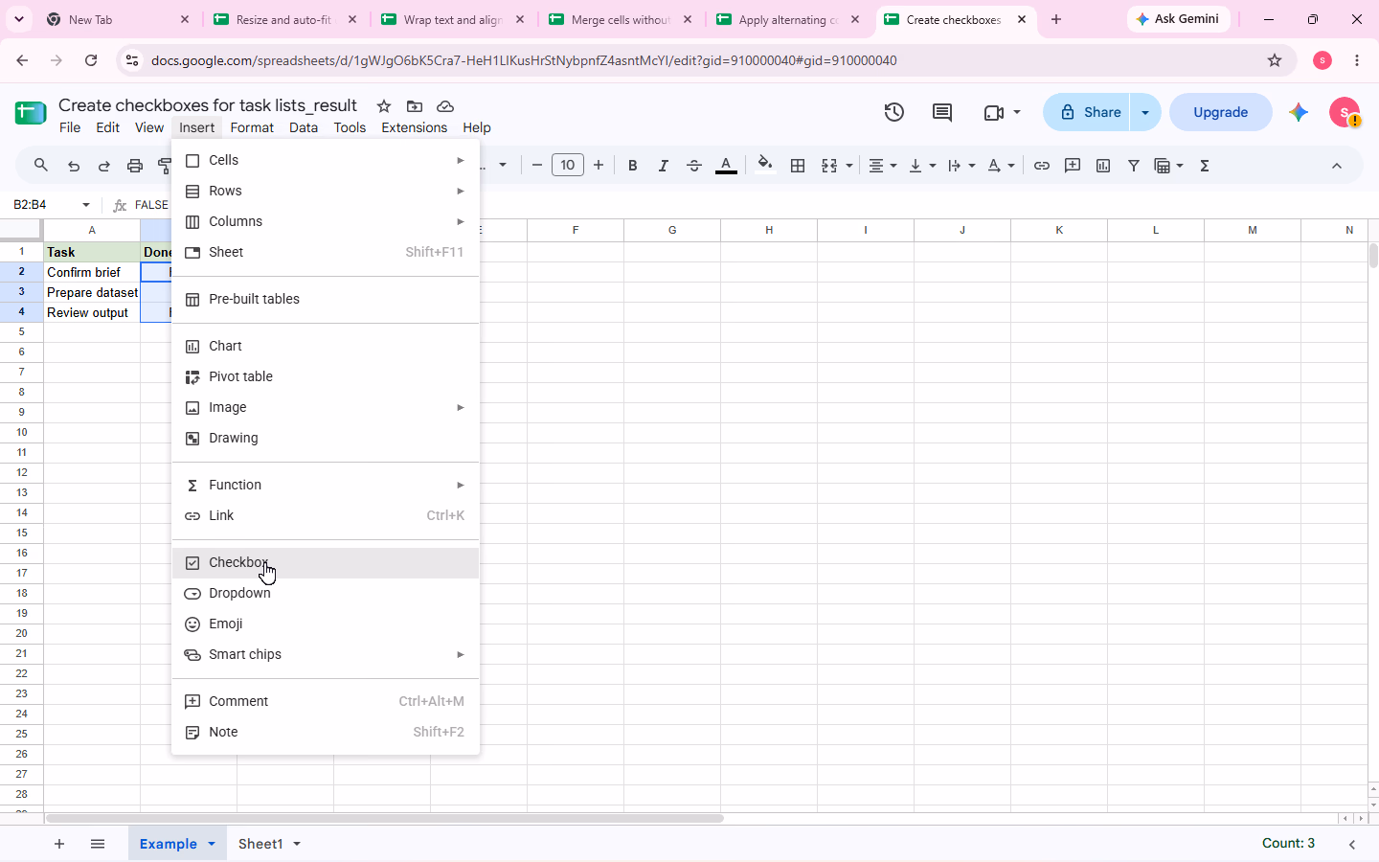Click the Ask Gemini button

[x=1178, y=19]
